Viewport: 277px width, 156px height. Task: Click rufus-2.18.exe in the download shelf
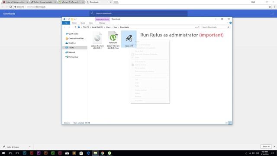point(13,147)
